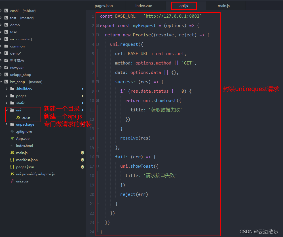Click modified badge next to main.js
This screenshot has height=237, width=283.
click(x=83, y=153)
